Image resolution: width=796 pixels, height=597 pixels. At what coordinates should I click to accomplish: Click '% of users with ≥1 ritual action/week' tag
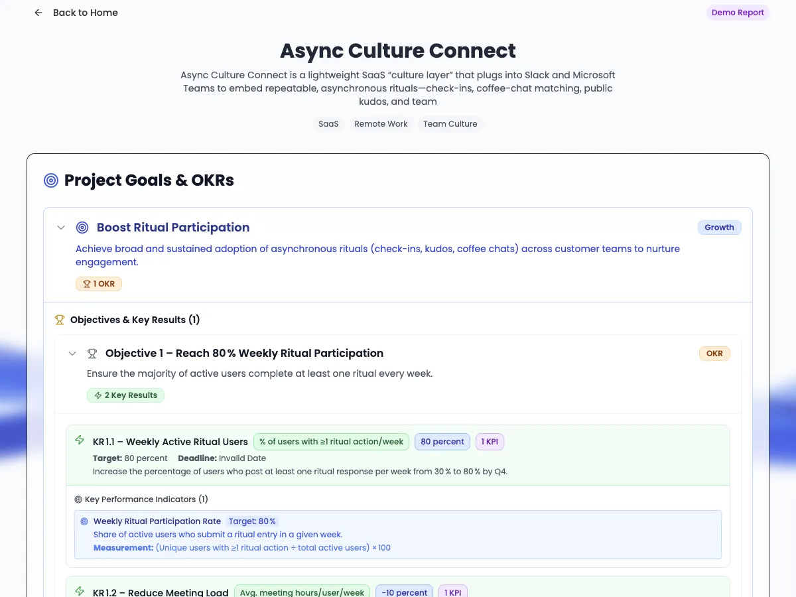tap(331, 442)
